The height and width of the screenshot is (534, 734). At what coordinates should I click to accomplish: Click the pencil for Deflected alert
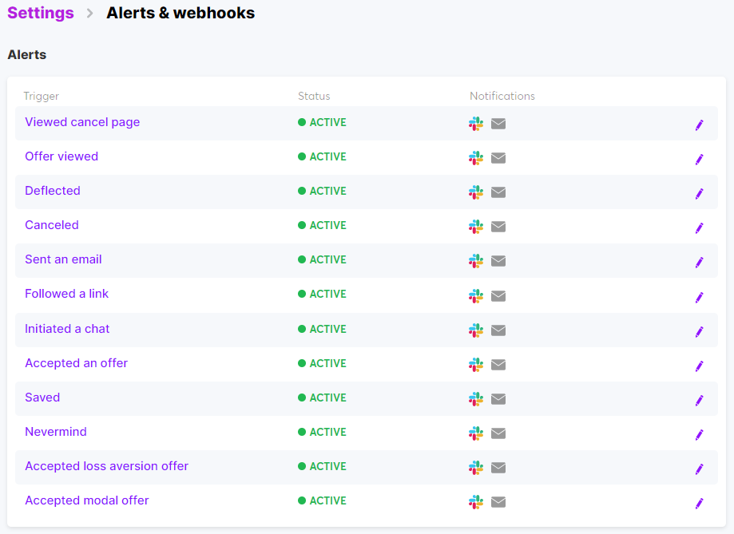(700, 193)
